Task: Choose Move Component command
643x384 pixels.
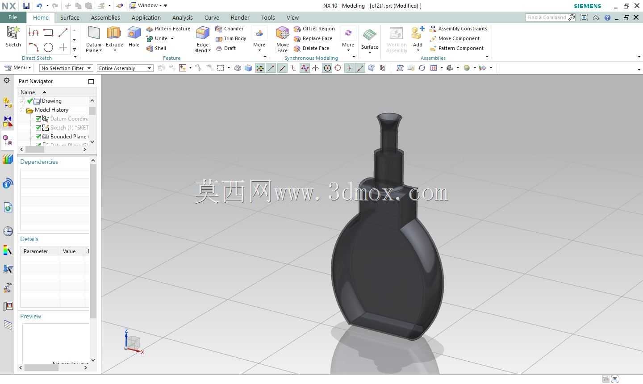Action: click(x=455, y=38)
